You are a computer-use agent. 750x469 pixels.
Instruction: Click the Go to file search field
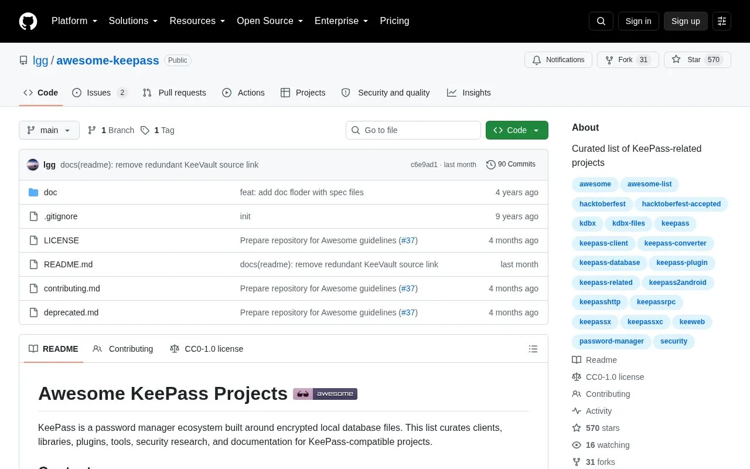point(413,130)
